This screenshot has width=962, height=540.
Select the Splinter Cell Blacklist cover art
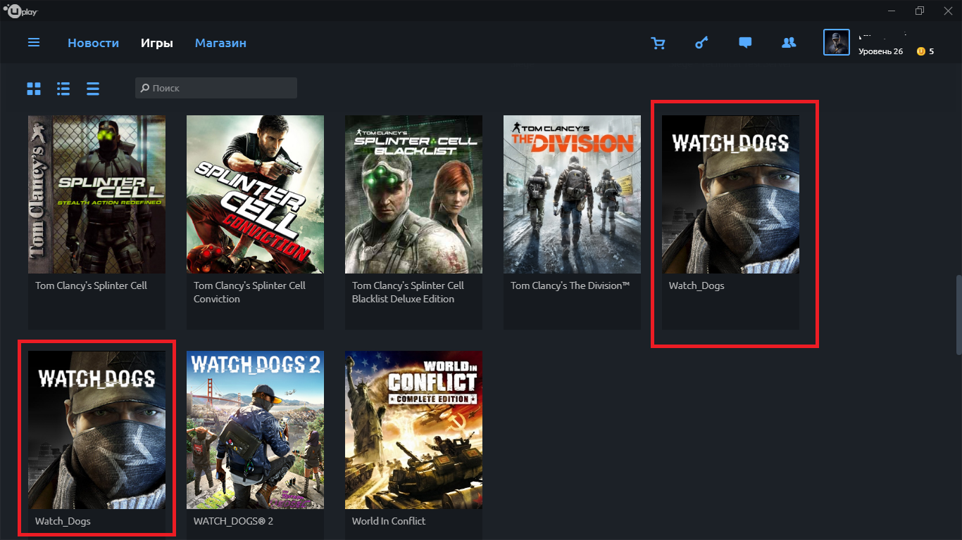click(x=414, y=194)
